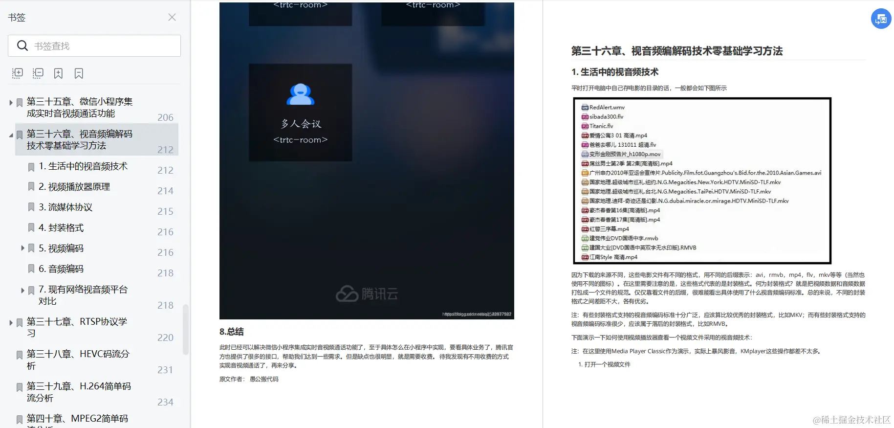Jump to 2. 视频播放器原理 bookmark
894x428 pixels.
74,187
